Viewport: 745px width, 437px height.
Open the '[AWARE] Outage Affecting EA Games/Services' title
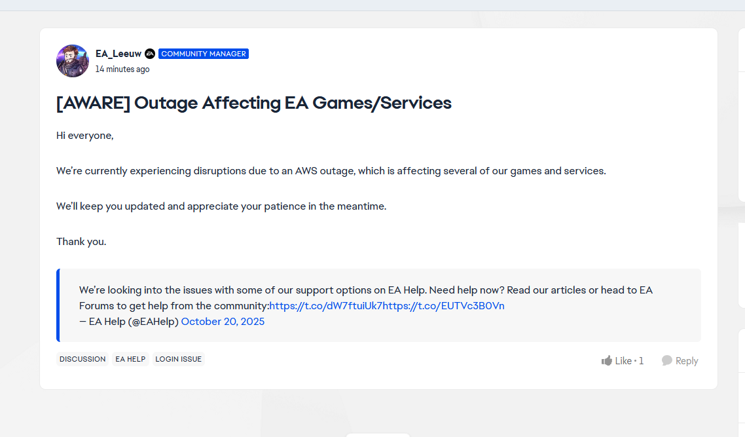(254, 103)
